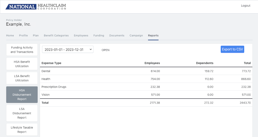Viewport: 258px width, 137px height.
Task: Click Dental employees value 614.00
Action: 155,71
